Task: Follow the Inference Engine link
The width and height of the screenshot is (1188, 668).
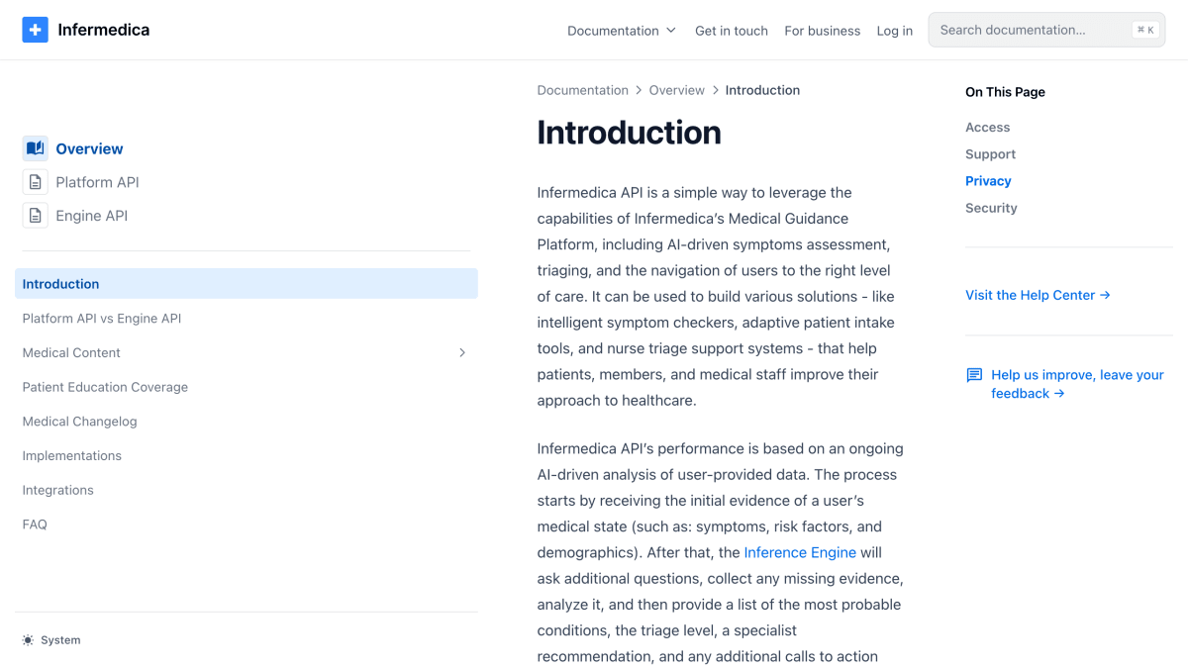Action: 800,552
